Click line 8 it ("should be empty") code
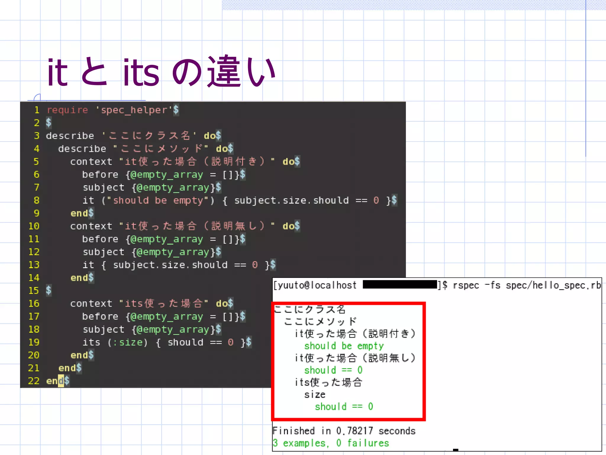606x455 pixels. point(237,200)
